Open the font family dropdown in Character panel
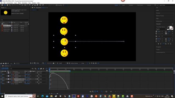 tap(161, 27)
